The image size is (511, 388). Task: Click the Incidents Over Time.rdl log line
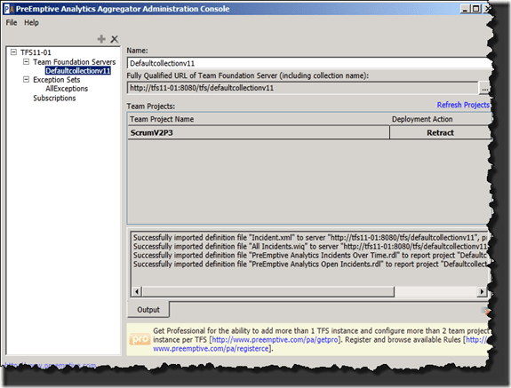pyautogui.click(x=310, y=255)
